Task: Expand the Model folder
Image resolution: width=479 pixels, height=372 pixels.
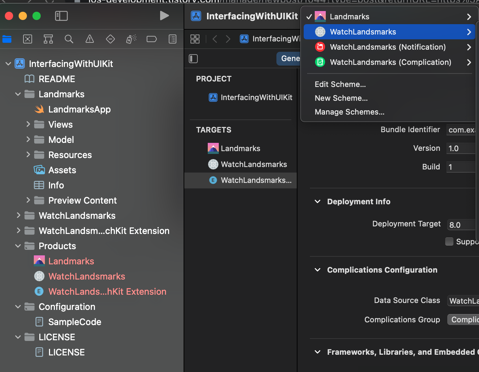Action: 28,139
